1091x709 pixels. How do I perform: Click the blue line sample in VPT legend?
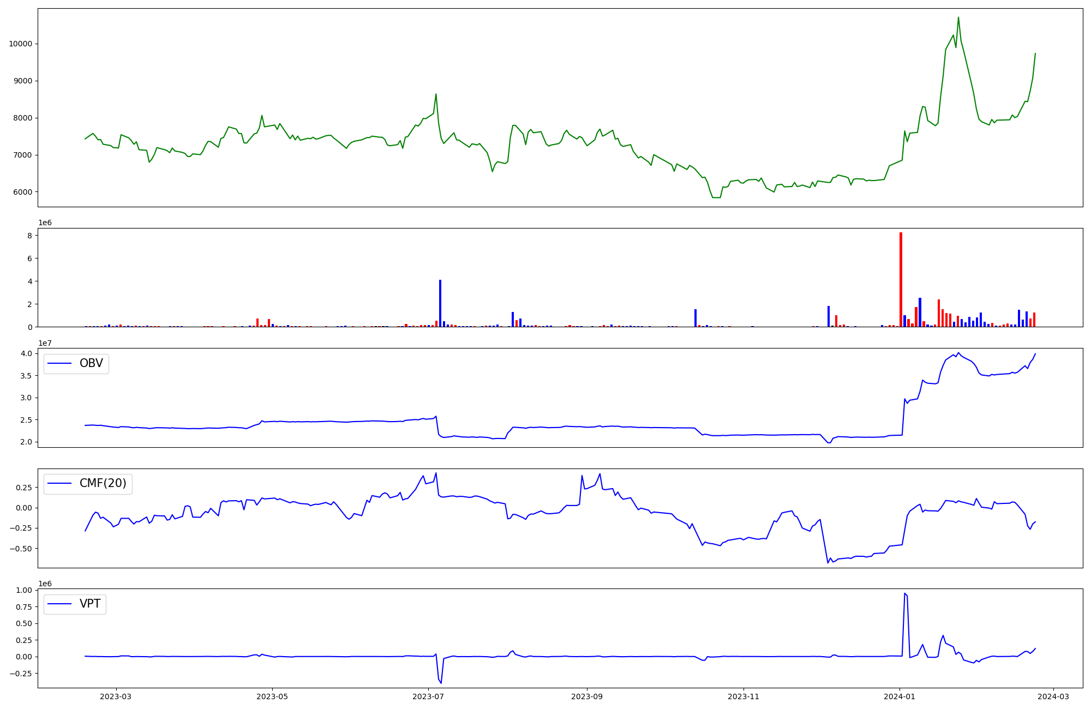tap(60, 604)
